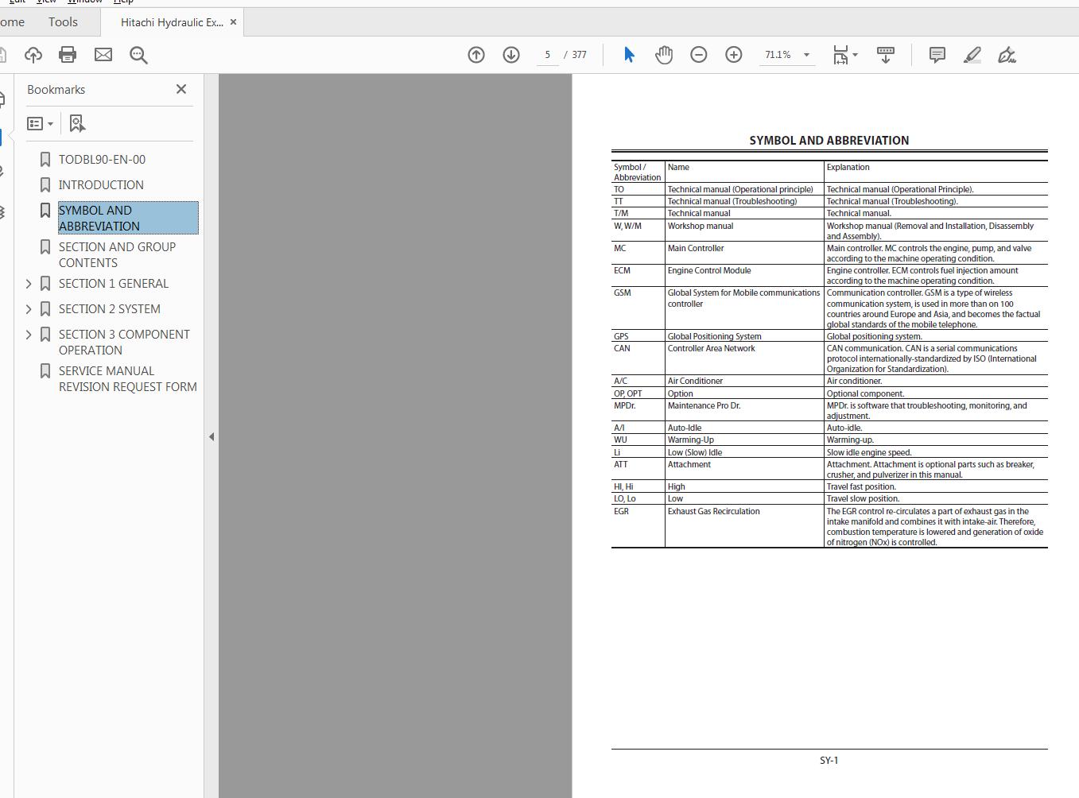Click the 'GSM' abbreviation cell
This screenshot has width=1079, height=798.
638,308
